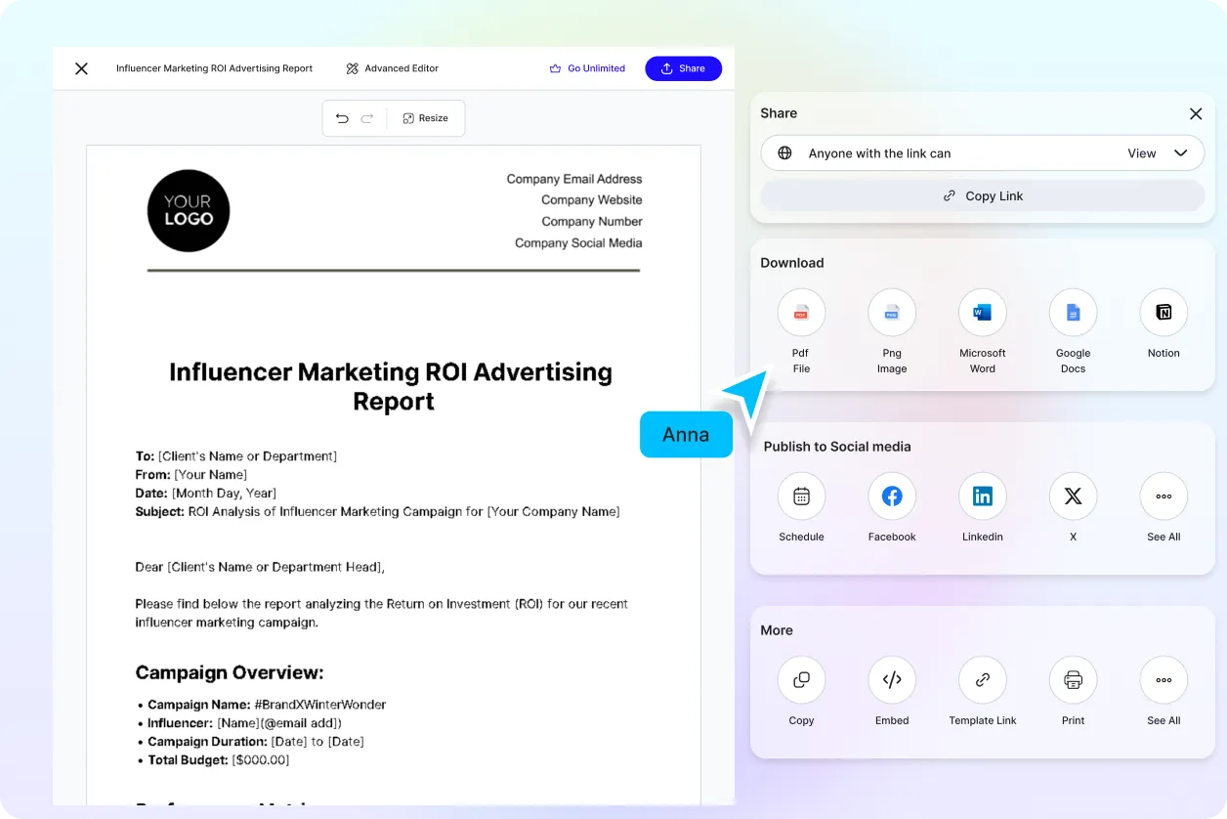Open the Advanced Editor

point(392,68)
